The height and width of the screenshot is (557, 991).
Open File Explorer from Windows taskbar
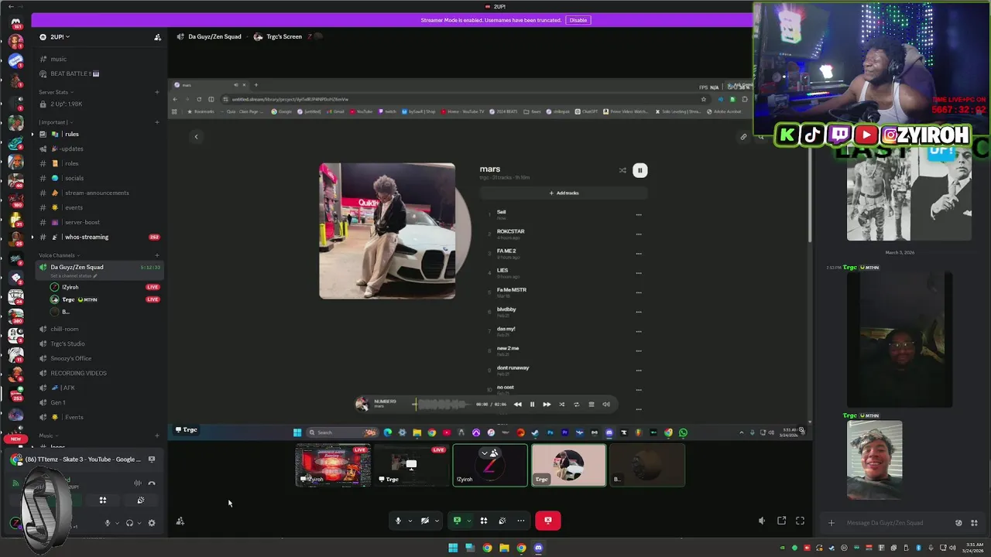point(504,548)
